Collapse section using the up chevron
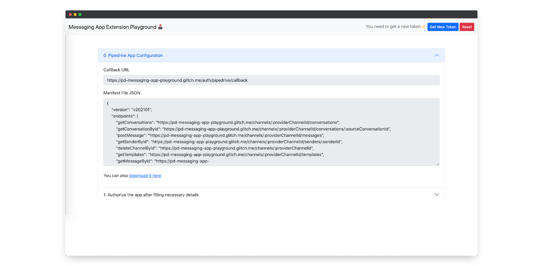The width and height of the screenshot is (543, 266). point(437,56)
